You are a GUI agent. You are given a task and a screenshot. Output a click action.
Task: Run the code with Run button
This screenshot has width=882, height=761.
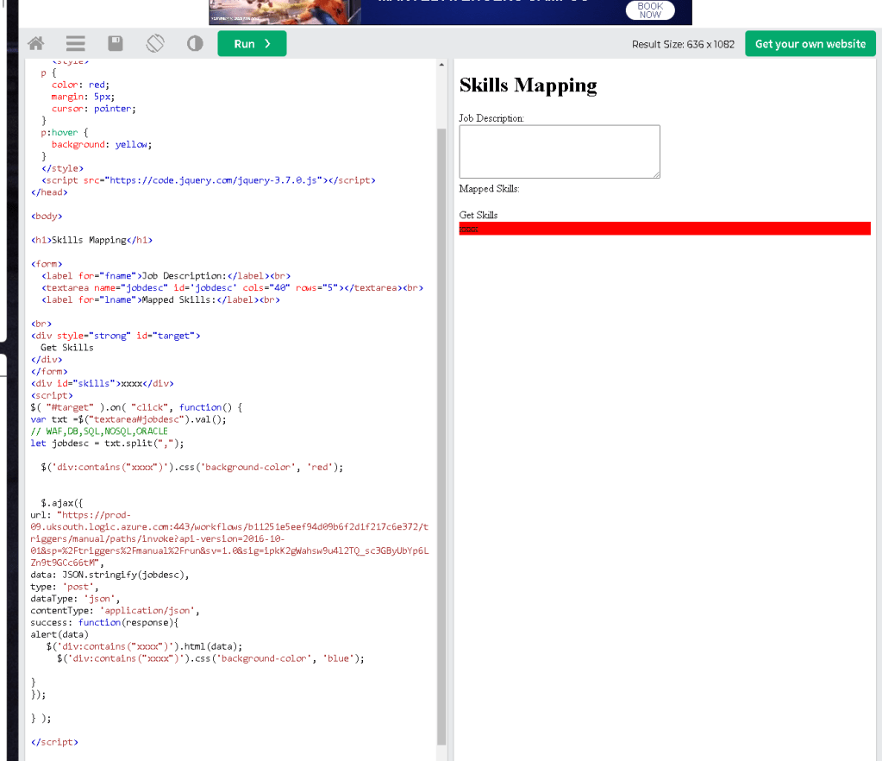coord(252,43)
